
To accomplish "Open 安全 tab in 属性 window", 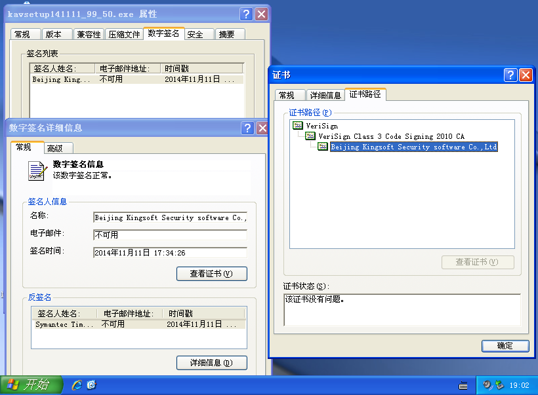I will click(199, 34).
